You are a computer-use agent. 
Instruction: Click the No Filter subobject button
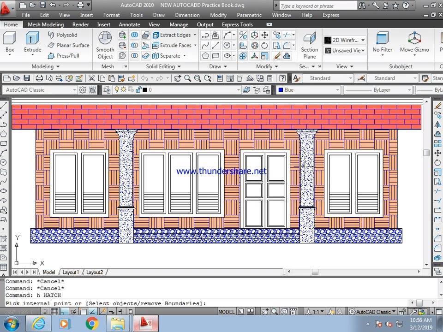click(383, 42)
